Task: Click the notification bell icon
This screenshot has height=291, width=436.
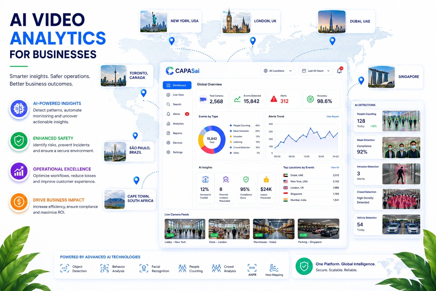Action: click(339, 71)
